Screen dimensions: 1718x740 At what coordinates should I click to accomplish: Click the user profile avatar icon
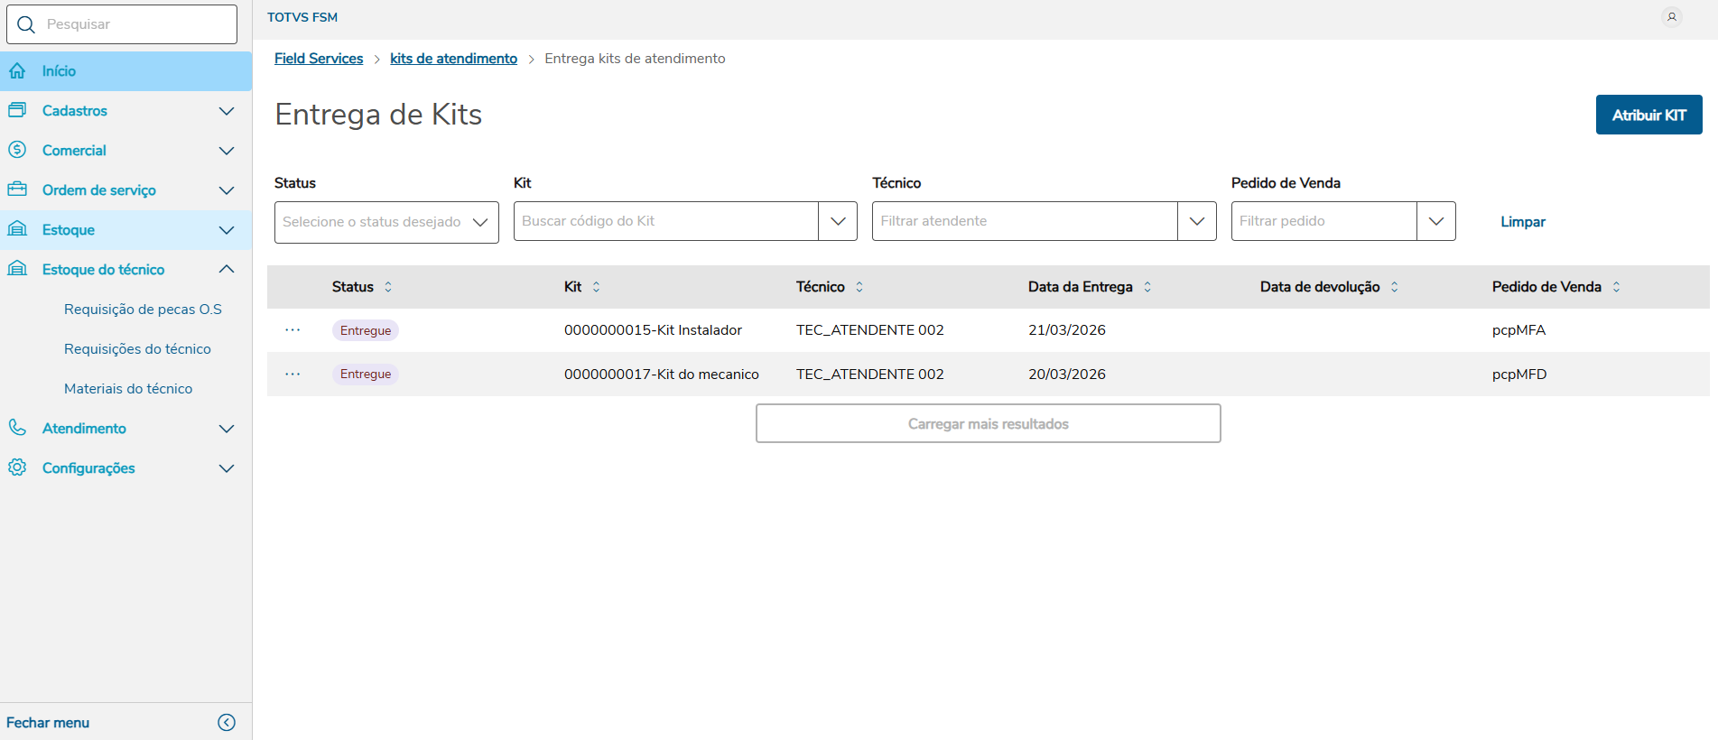(1671, 17)
